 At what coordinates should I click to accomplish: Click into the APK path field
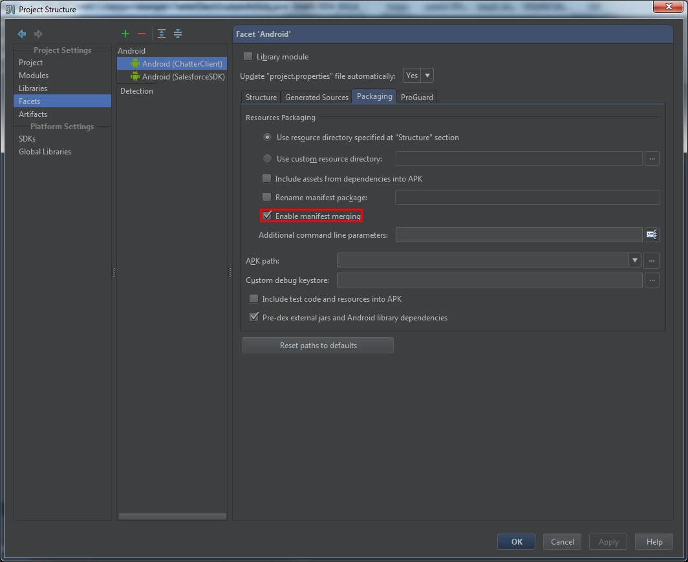pyautogui.click(x=482, y=260)
